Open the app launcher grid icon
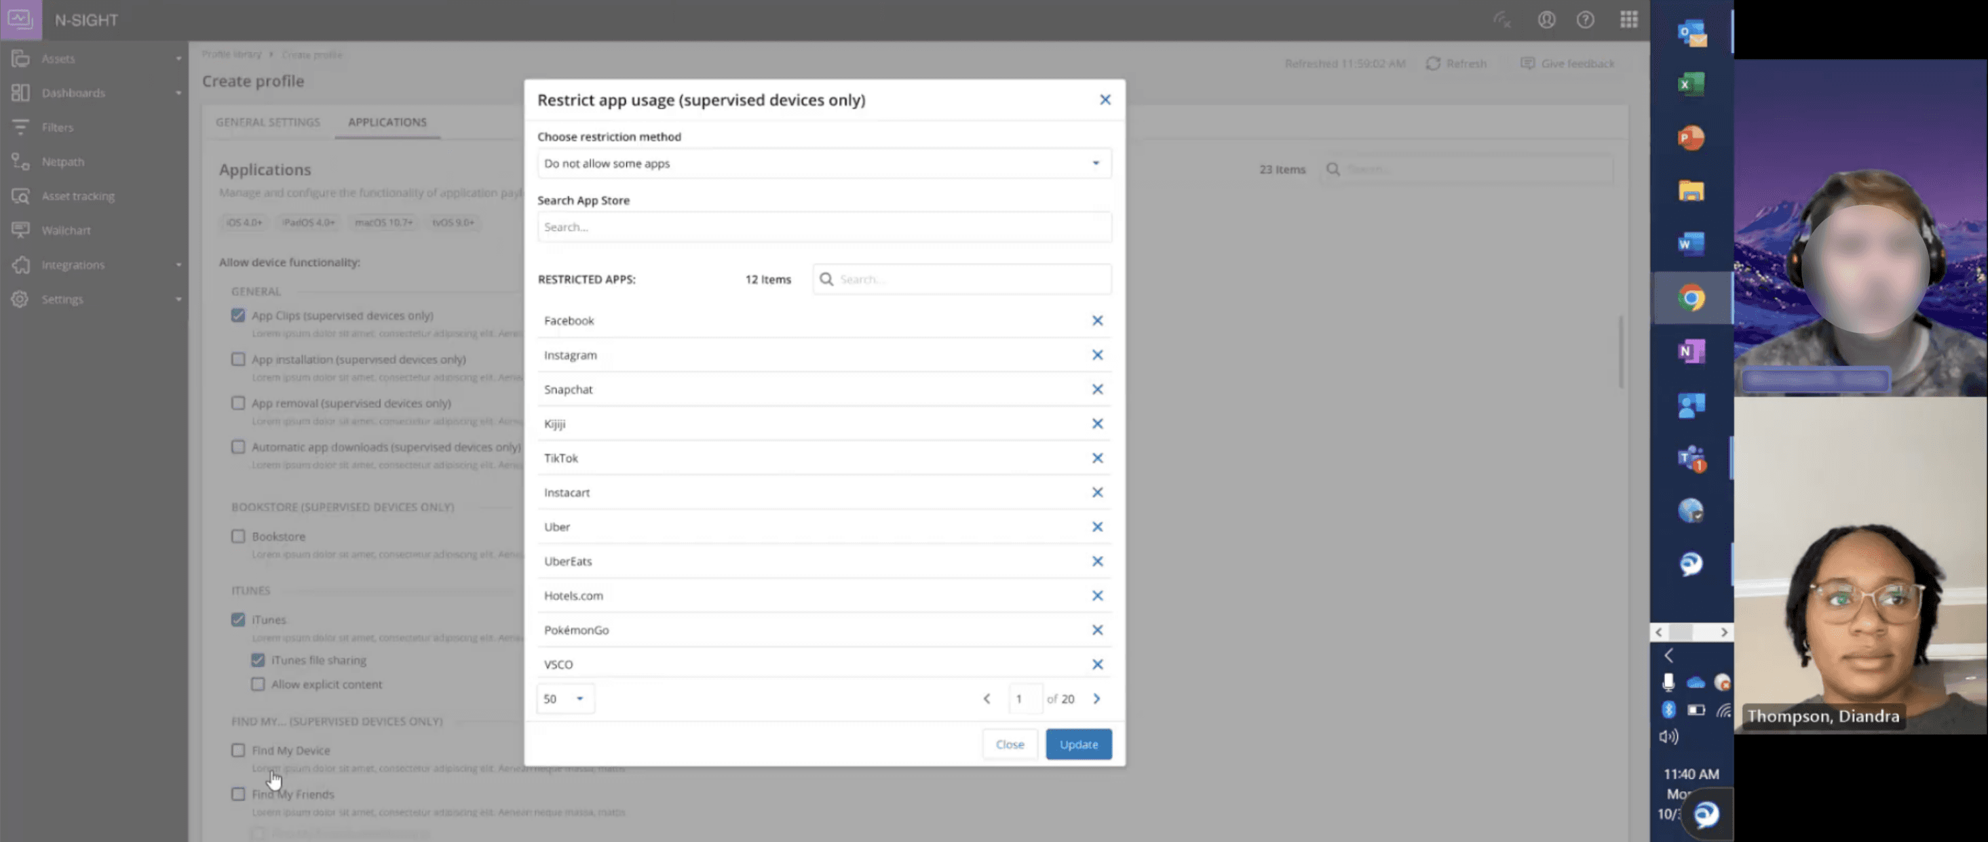This screenshot has width=1988, height=842. click(x=1629, y=20)
